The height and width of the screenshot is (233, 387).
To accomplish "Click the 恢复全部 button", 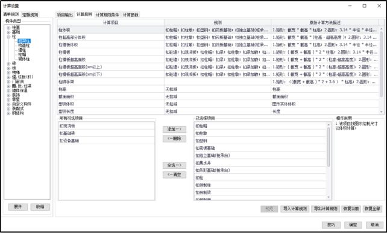I will point(373,209).
